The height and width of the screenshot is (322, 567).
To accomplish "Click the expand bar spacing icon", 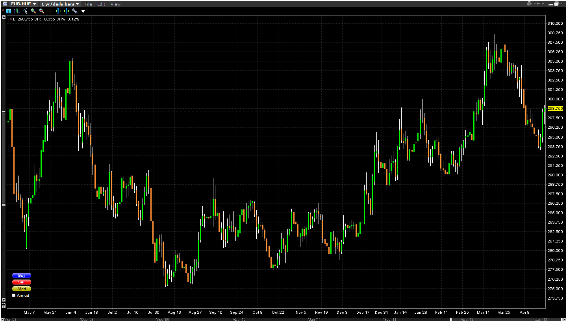I will tap(58, 11).
